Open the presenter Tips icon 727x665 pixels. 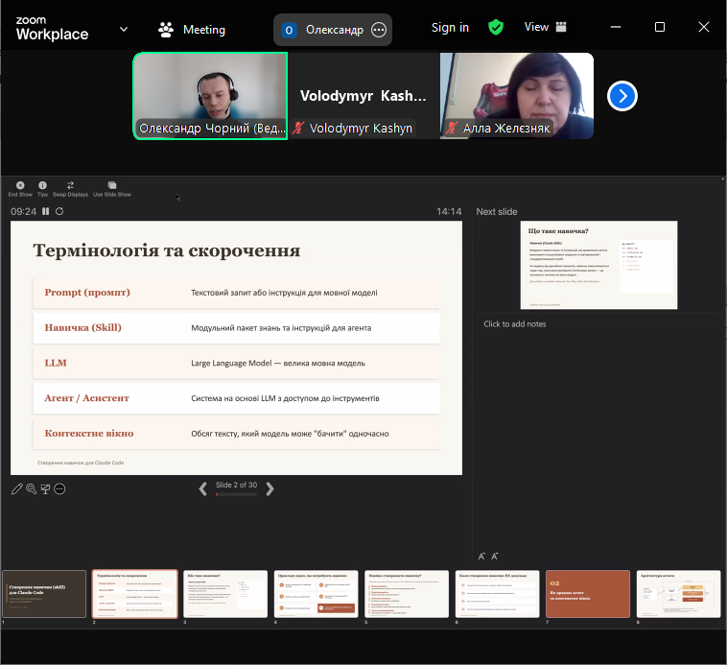point(42,185)
